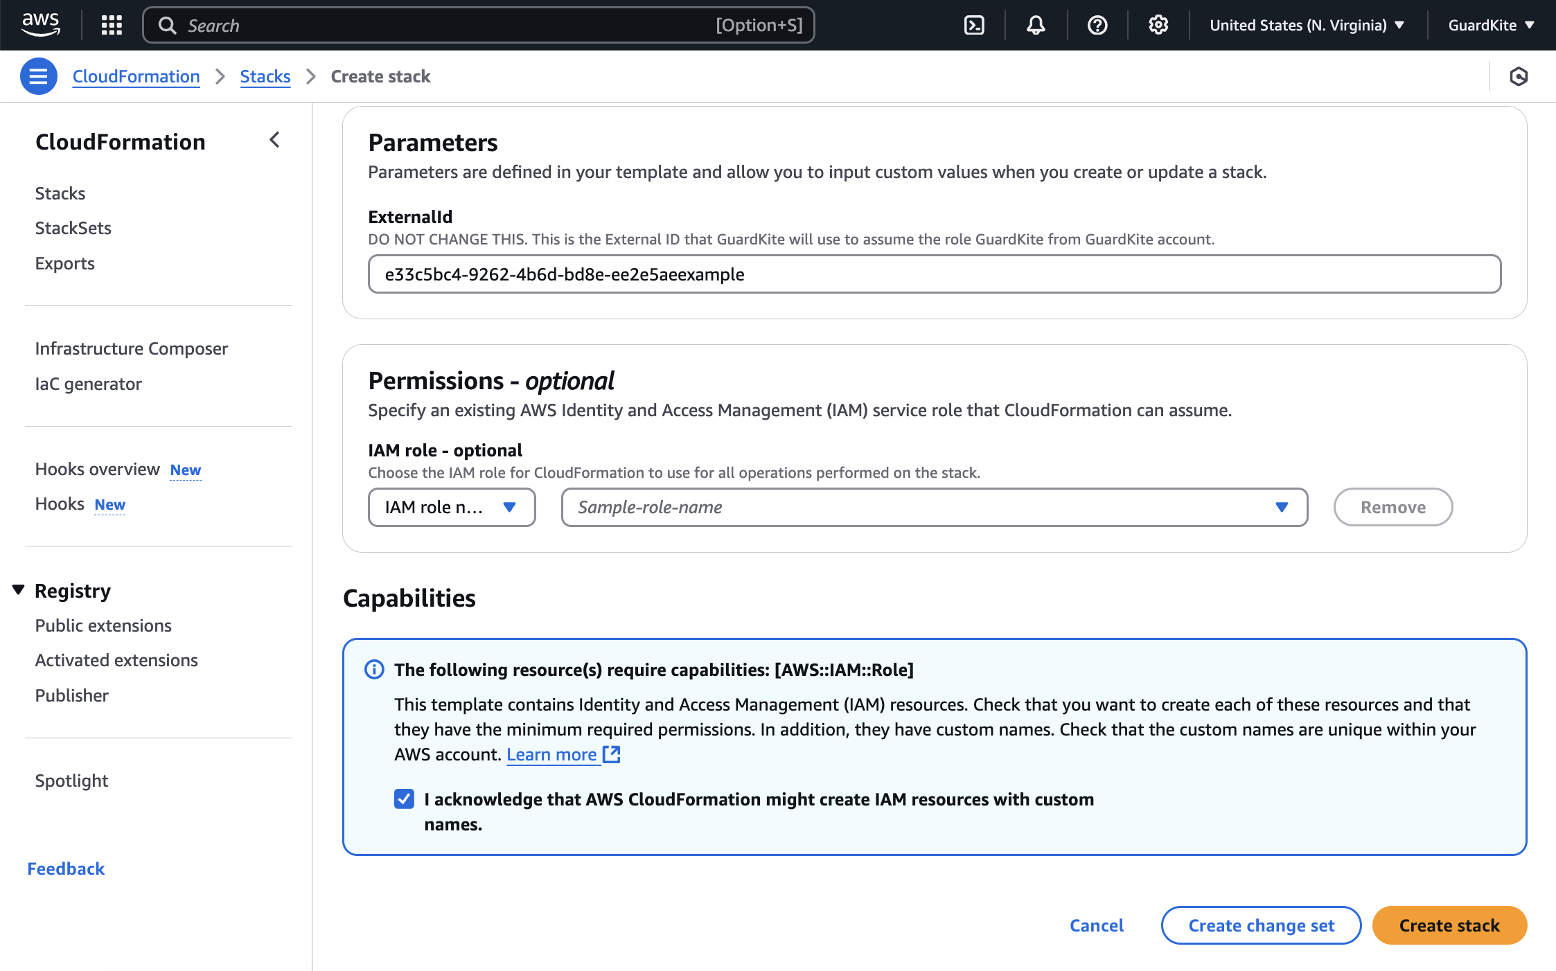Check the IAM resources acknowledgment checkbox
This screenshot has width=1556, height=971.
tap(404, 799)
